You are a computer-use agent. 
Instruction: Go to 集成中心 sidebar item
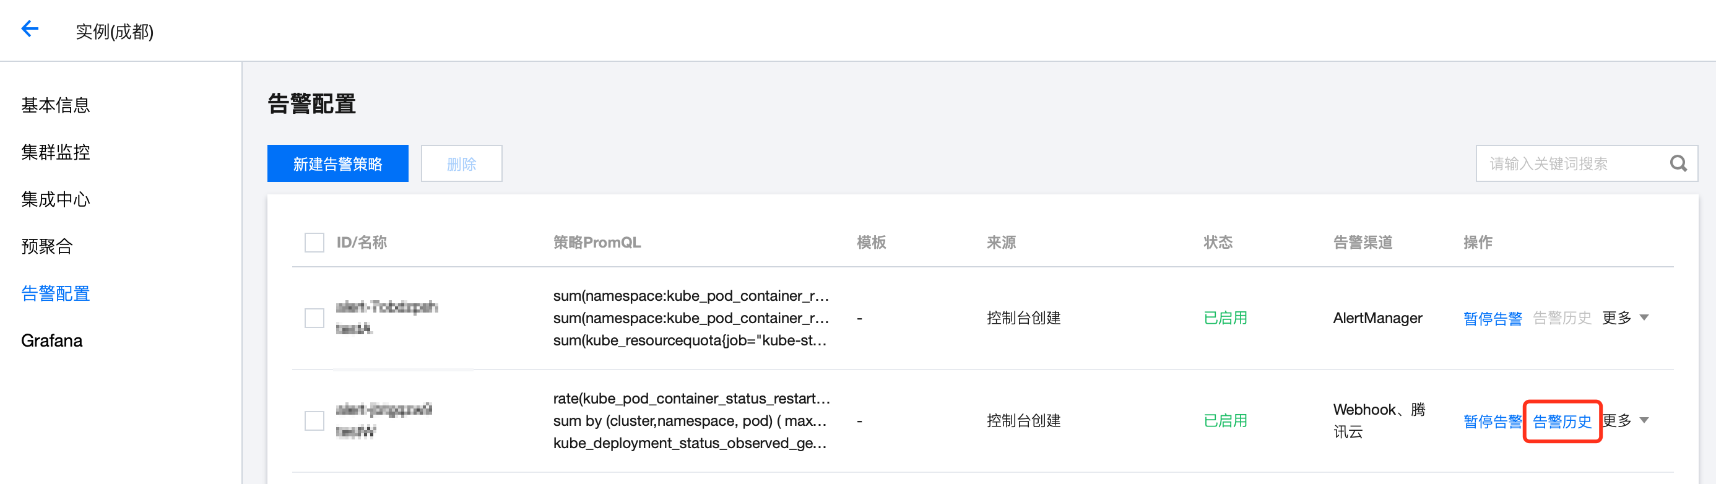point(55,200)
